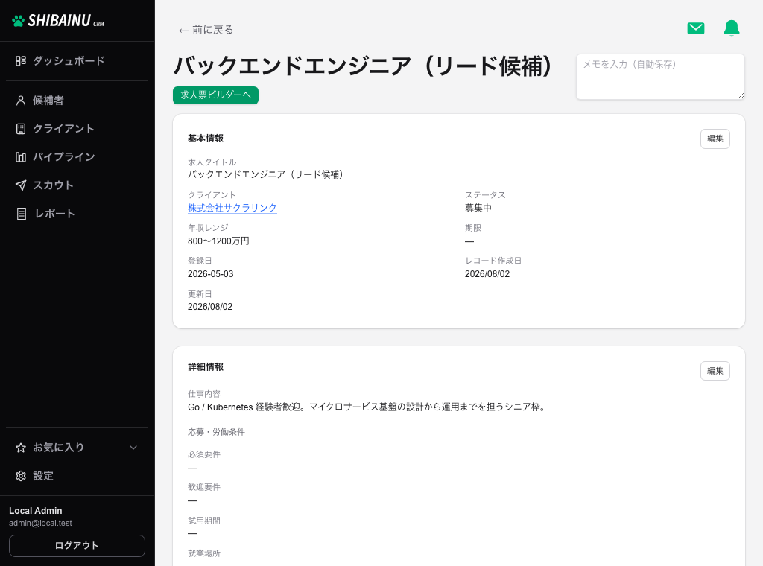Screen dimensions: 763x566
Task: Click the 求人タイトル value text
Action: coord(266,174)
